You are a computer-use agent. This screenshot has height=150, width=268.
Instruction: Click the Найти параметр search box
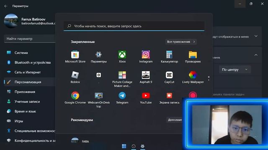[29, 39]
